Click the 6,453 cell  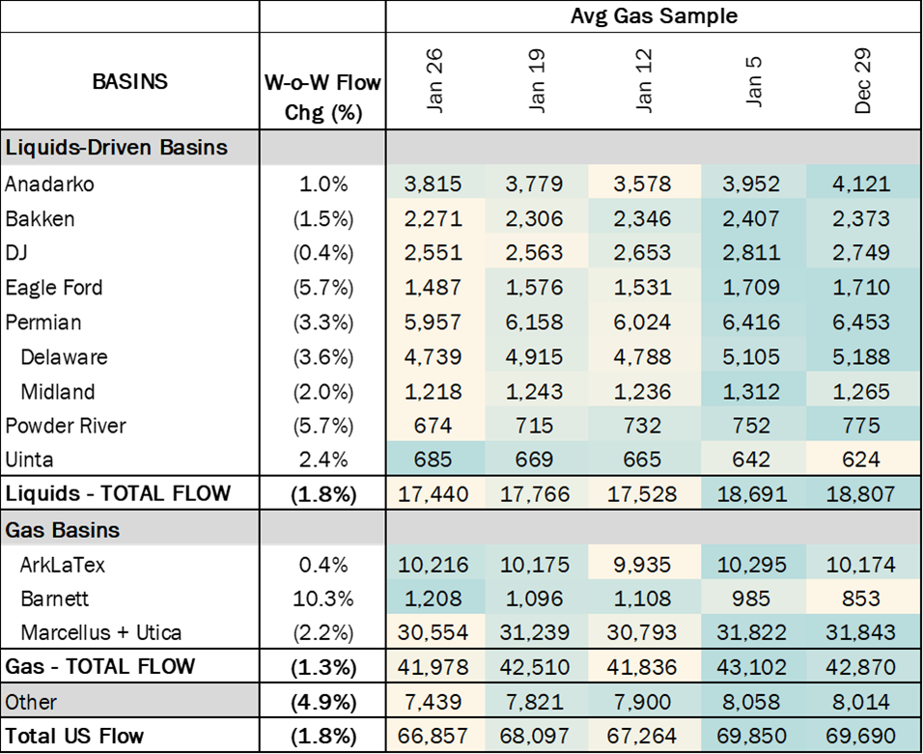click(x=860, y=322)
